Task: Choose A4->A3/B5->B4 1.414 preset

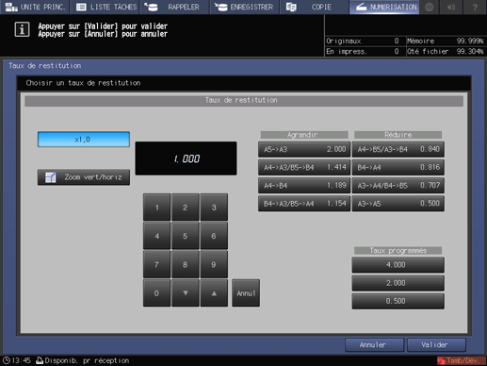Action: (x=304, y=167)
